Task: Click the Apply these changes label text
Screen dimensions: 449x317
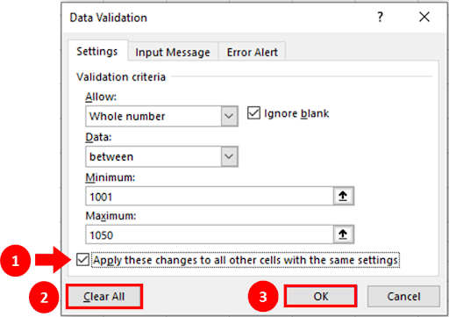Action: pos(246,260)
